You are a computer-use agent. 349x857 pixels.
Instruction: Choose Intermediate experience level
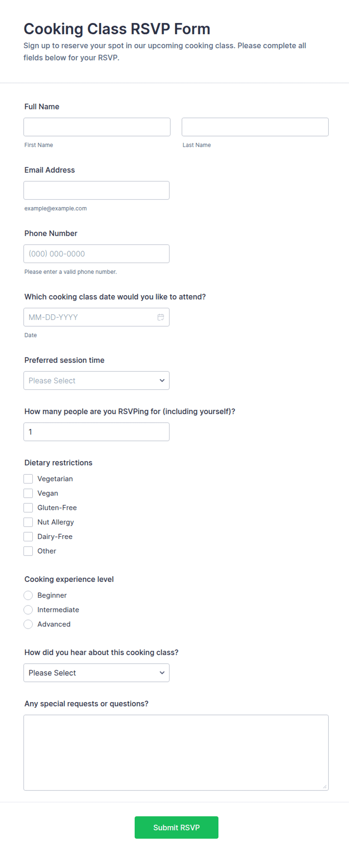point(28,610)
